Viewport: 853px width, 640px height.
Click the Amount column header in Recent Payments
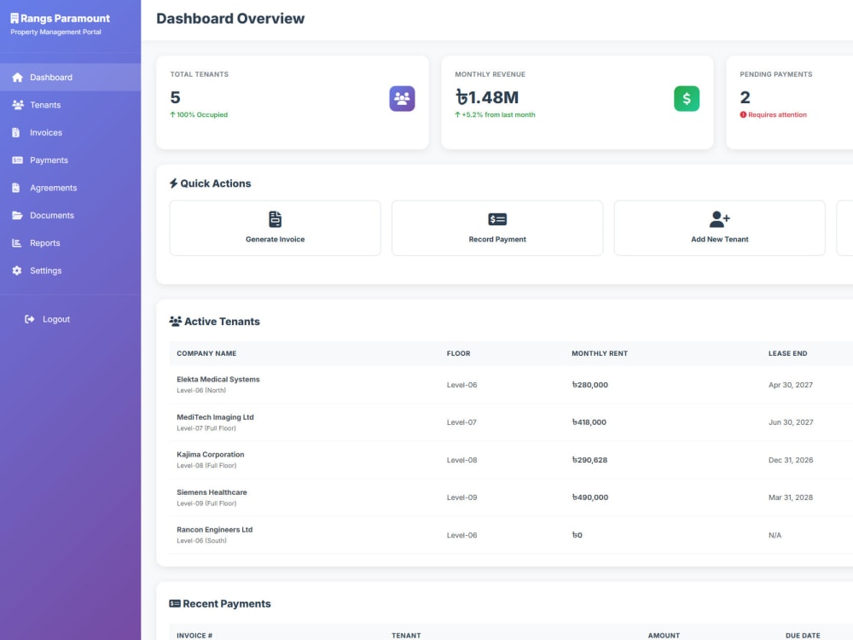pyautogui.click(x=664, y=635)
